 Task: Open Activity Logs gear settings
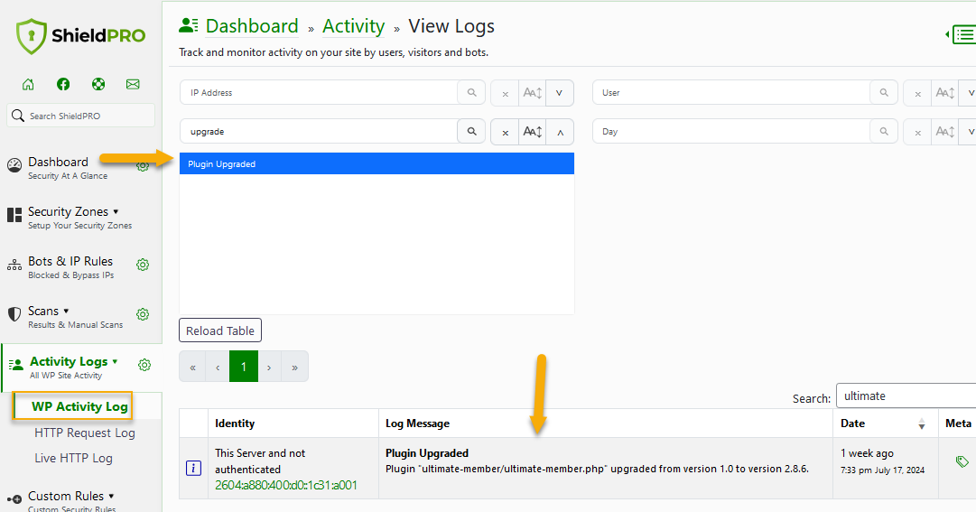[x=144, y=365]
